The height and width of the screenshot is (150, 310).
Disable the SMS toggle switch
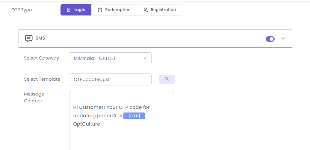[270, 39]
